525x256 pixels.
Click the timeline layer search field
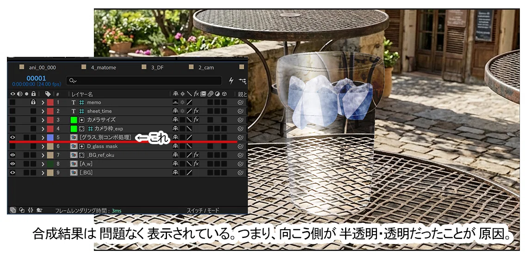coord(144,81)
